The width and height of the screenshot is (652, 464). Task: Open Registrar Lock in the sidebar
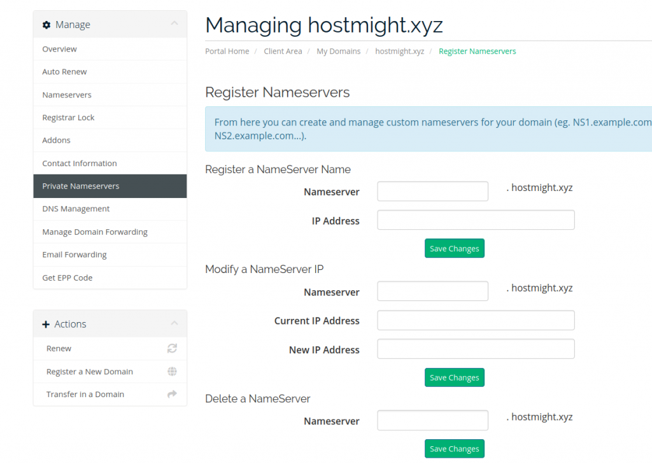[x=110, y=118]
